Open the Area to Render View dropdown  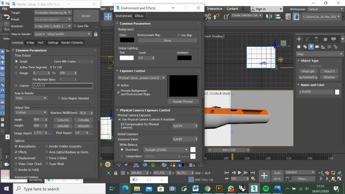(x=31, y=98)
